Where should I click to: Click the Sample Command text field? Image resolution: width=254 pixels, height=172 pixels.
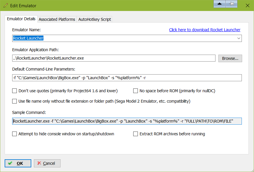pyautogui.click(x=127, y=121)
